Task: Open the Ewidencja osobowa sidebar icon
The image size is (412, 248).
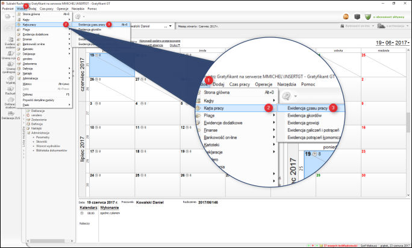Action: click(10, 40)
